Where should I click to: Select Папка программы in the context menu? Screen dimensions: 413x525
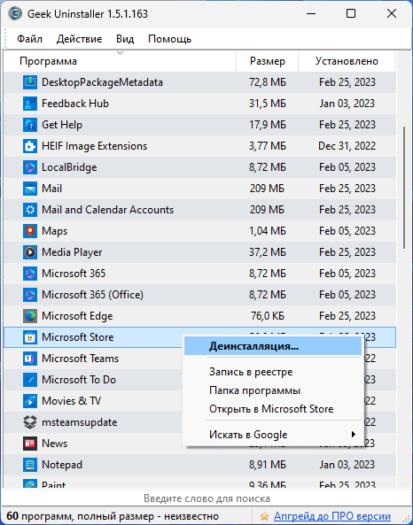(x=254, y=390)
